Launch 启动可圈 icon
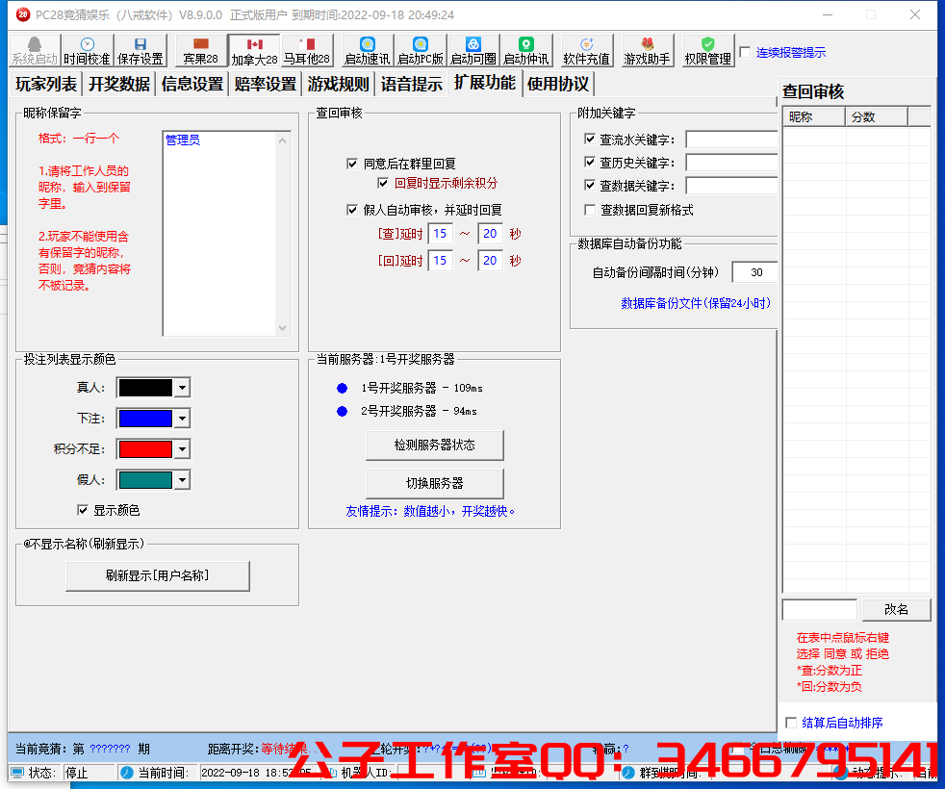The image size is (945, 789). coord(473,50)
